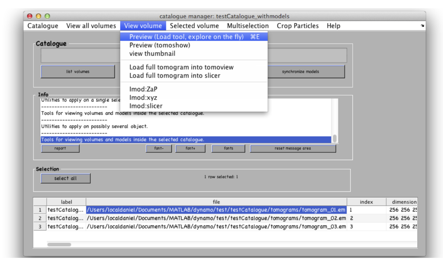Launch Imod:ZaP viewer
The height and width of the screenshot is (260, 443).
click(143, 89)
